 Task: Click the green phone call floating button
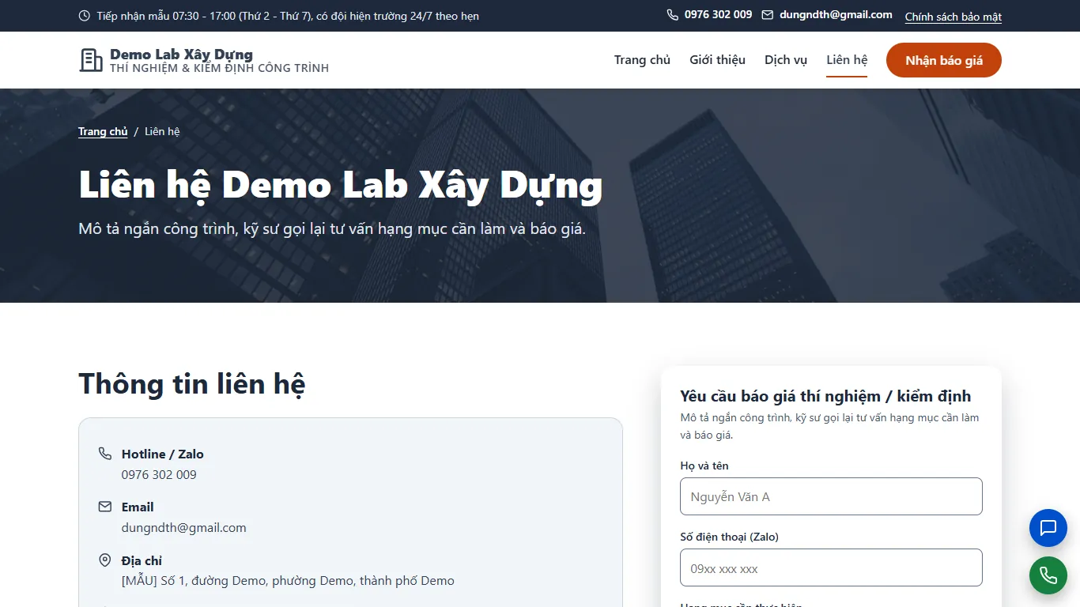[1048, 575]
